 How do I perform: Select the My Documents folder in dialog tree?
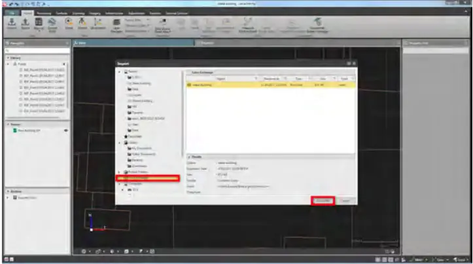pos(139,148)
